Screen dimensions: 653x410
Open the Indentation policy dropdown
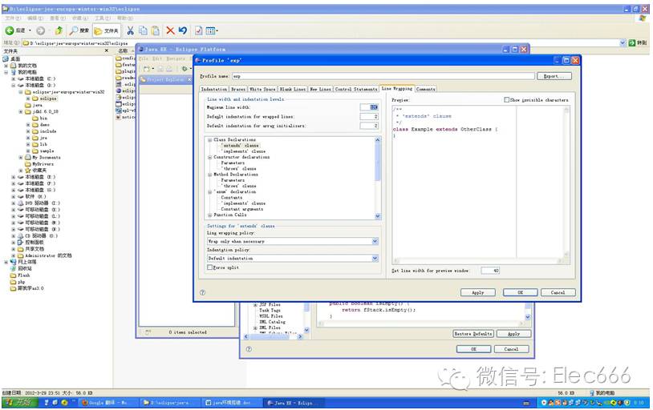[375, 258]
